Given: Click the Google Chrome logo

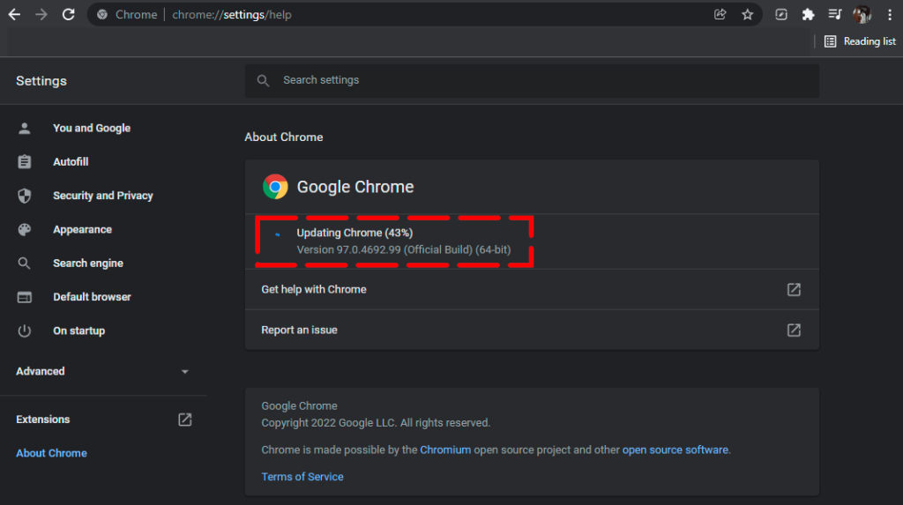Looking at the screenshot, I should pos(275,187).
